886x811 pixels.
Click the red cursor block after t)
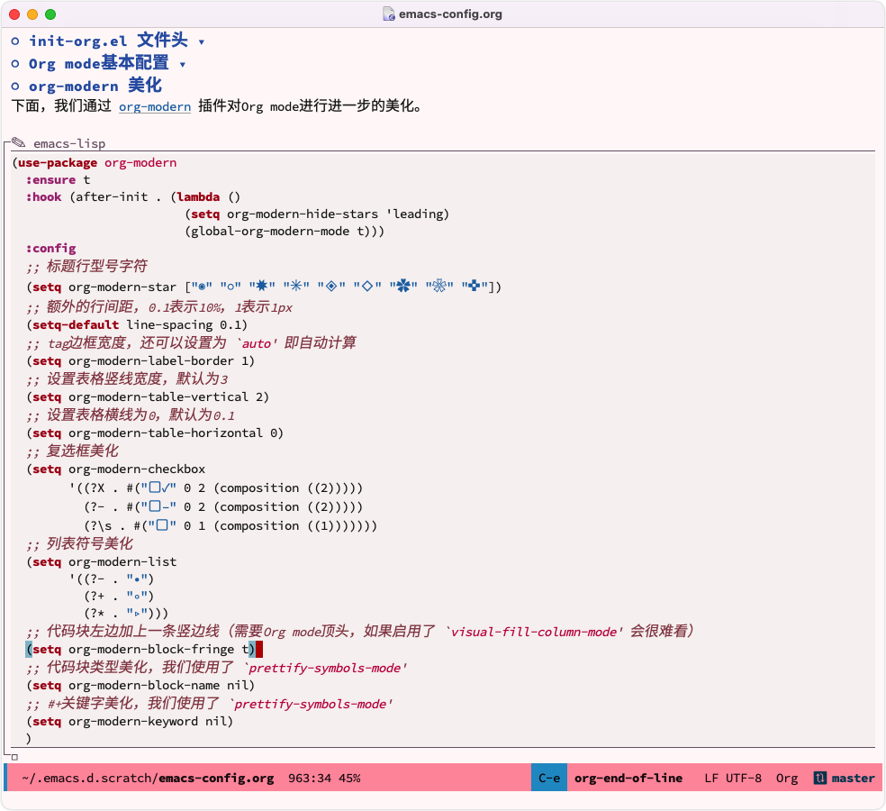click(x=258, y=650)
